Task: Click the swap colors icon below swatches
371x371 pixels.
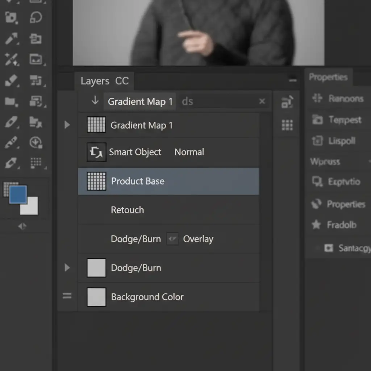Action: (x=22, y=226)
